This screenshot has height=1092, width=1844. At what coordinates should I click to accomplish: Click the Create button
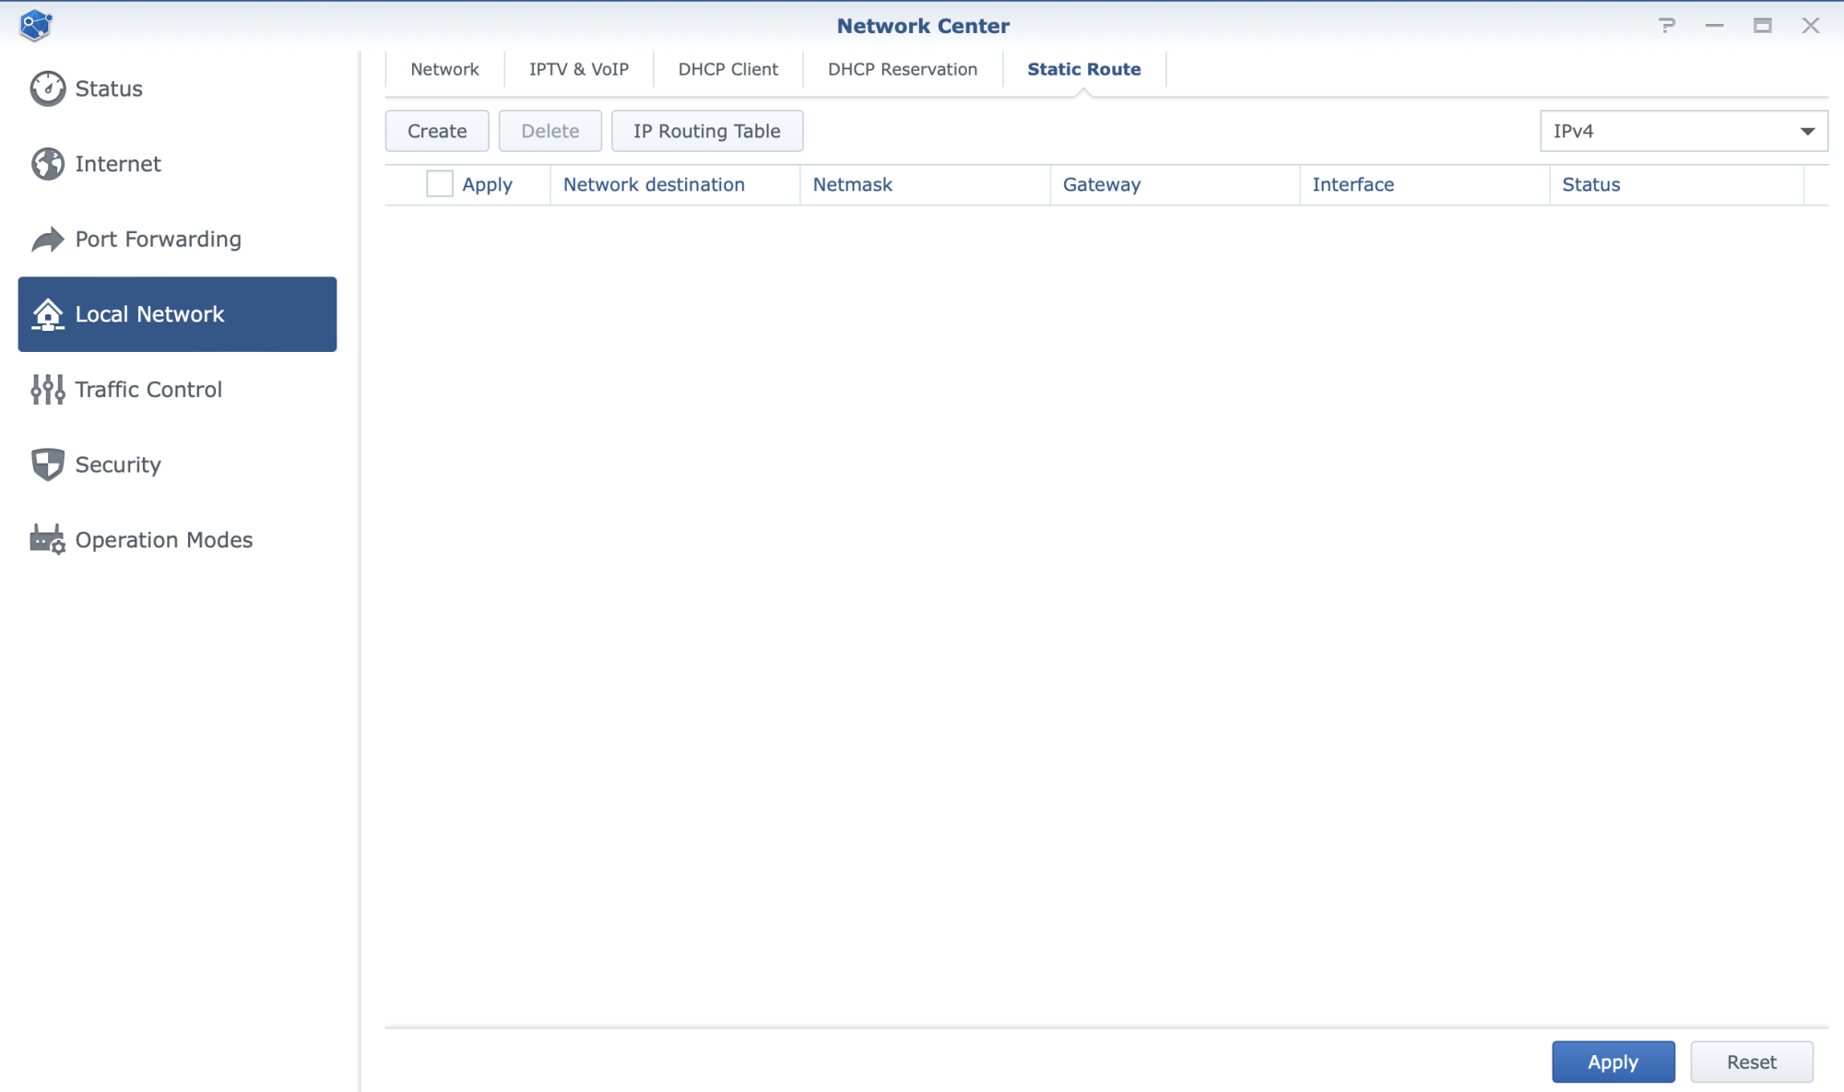(436, 131)
